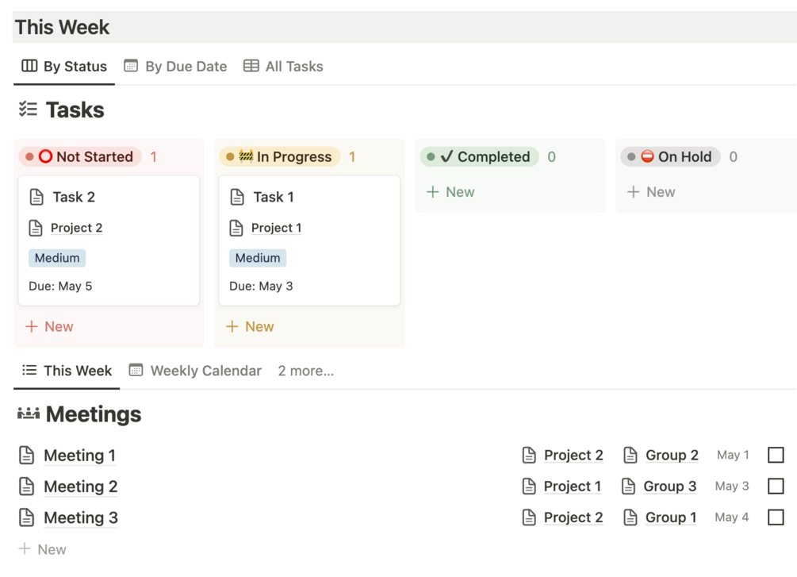This screenshot has width=797, height=577.
Task: Click the Group 2 page icon
Action: pos(630,455)
